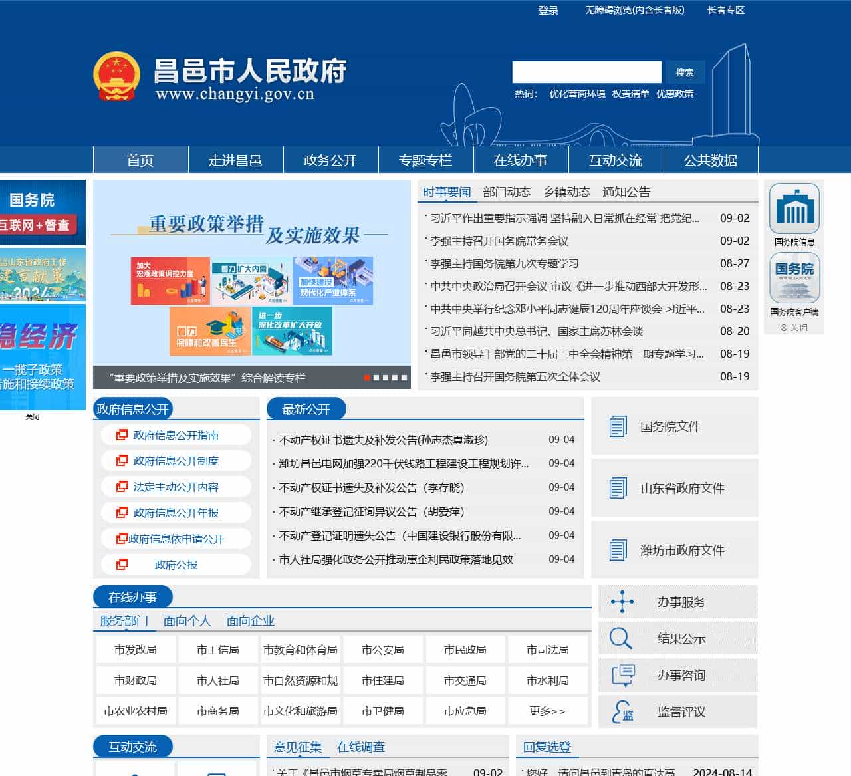Screen dimensions: 851x776
Task: Open the 政务公开 navigation menu
Action: [330, 160]
